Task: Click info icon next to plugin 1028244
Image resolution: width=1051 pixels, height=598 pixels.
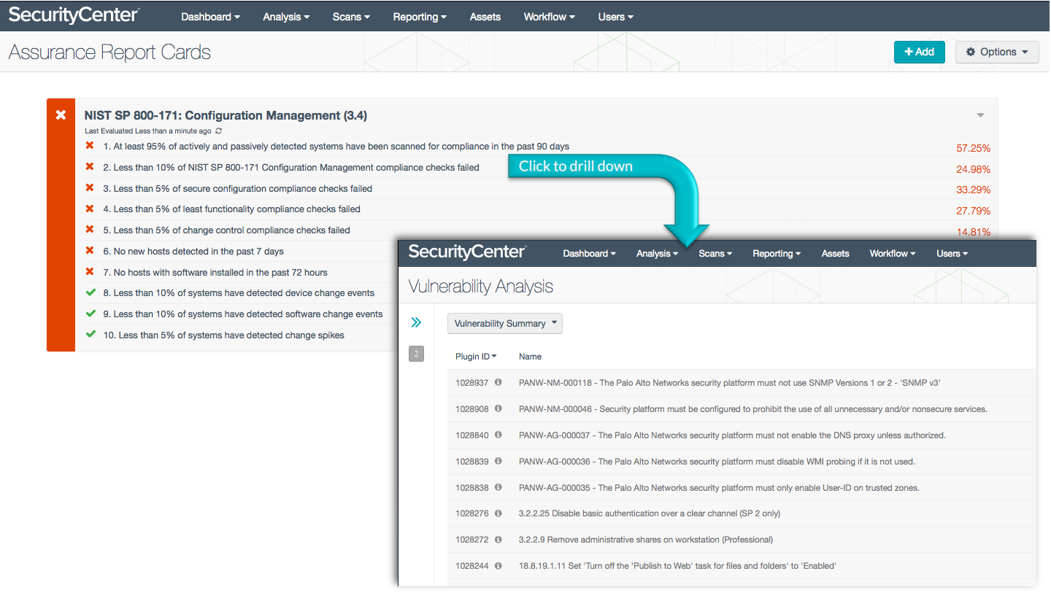Action: click(x=498, y=565)
